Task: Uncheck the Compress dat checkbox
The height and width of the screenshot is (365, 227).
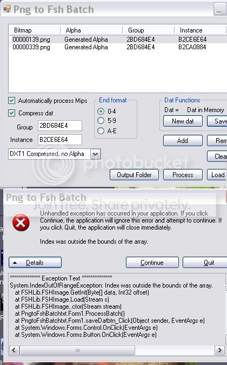Action: pos(11,113)
